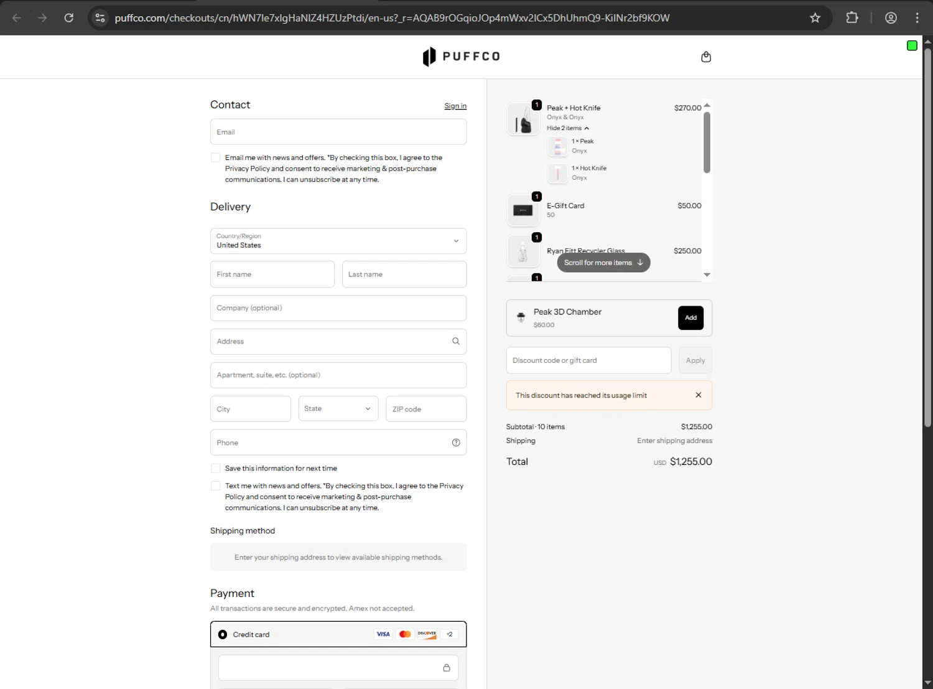Viewport: 933px width, 689px height.
Task: Click the Sign in link
Action: tap(455, 106)
